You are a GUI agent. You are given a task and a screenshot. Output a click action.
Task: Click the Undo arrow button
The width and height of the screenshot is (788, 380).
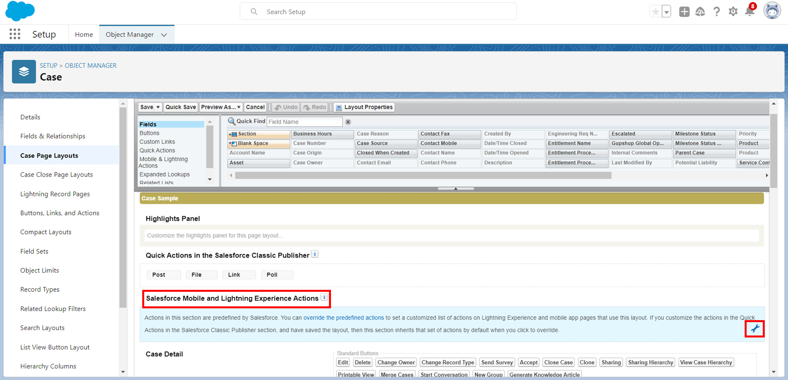pos(286,107)
